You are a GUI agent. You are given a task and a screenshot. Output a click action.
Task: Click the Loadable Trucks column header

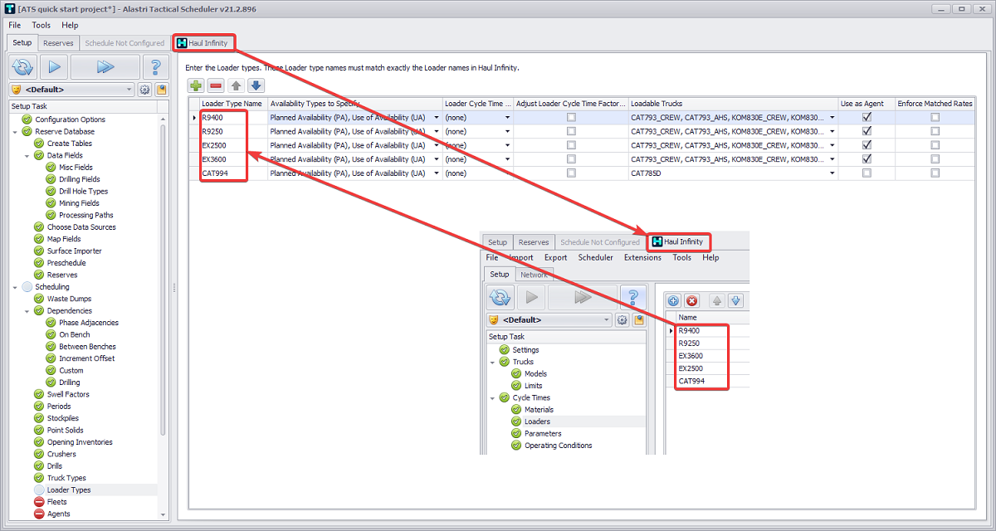coord(733,104)
